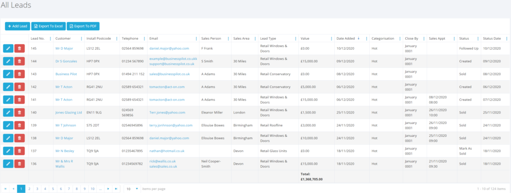Open Email column options menu
511x193 pixels.
[196, 39]
